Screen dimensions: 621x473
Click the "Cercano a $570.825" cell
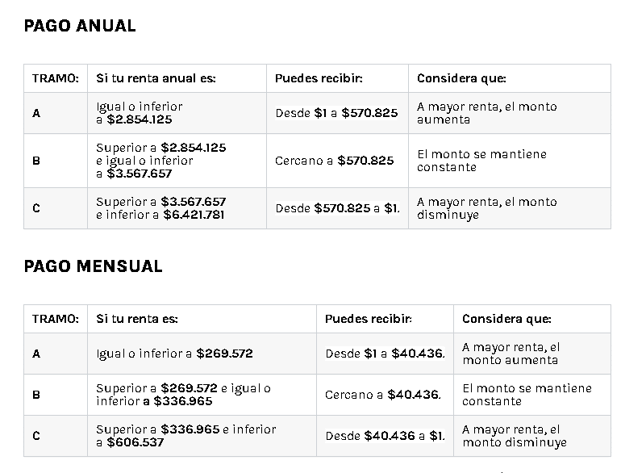pos(334,161)
